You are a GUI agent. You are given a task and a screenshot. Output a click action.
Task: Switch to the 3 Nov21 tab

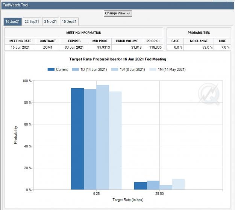(50, 21)
